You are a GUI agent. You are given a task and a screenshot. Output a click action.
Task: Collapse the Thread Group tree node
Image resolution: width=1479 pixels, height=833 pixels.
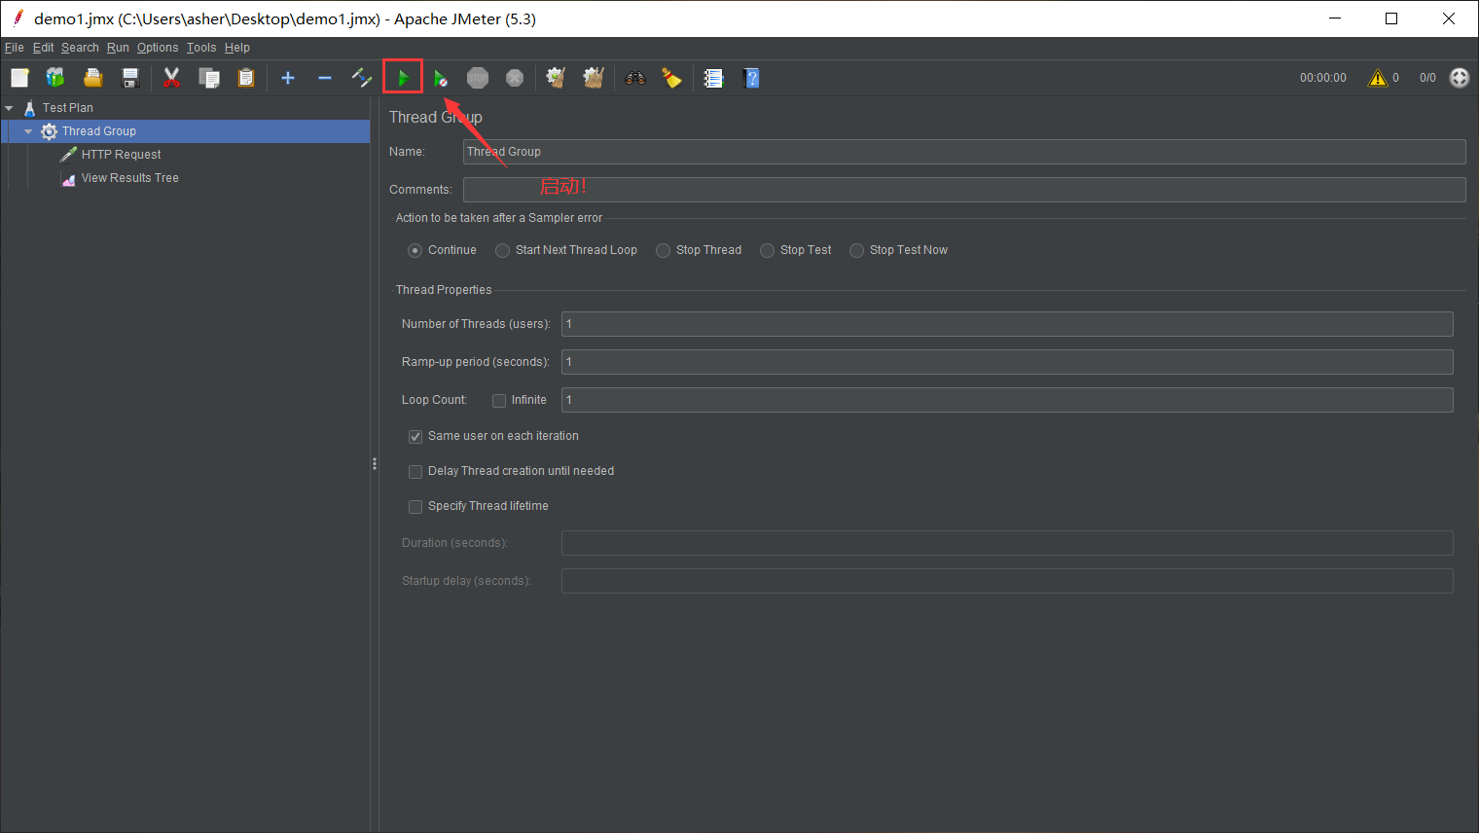(x=28, y=131)
